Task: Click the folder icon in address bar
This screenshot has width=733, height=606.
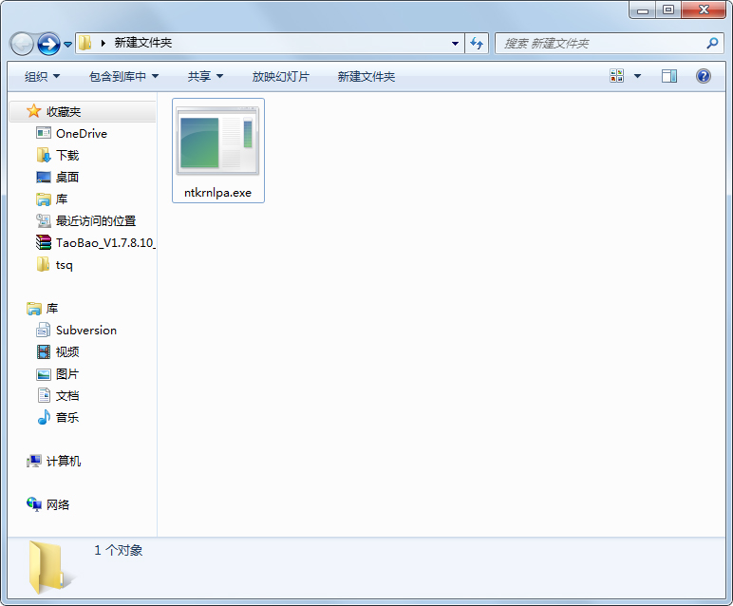Action: coord(85,43)
